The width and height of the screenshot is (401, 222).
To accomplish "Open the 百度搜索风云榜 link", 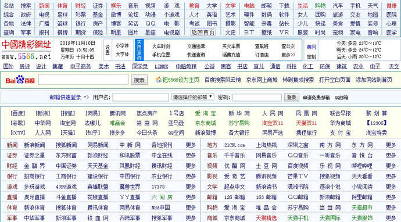I will coord(223,80).
